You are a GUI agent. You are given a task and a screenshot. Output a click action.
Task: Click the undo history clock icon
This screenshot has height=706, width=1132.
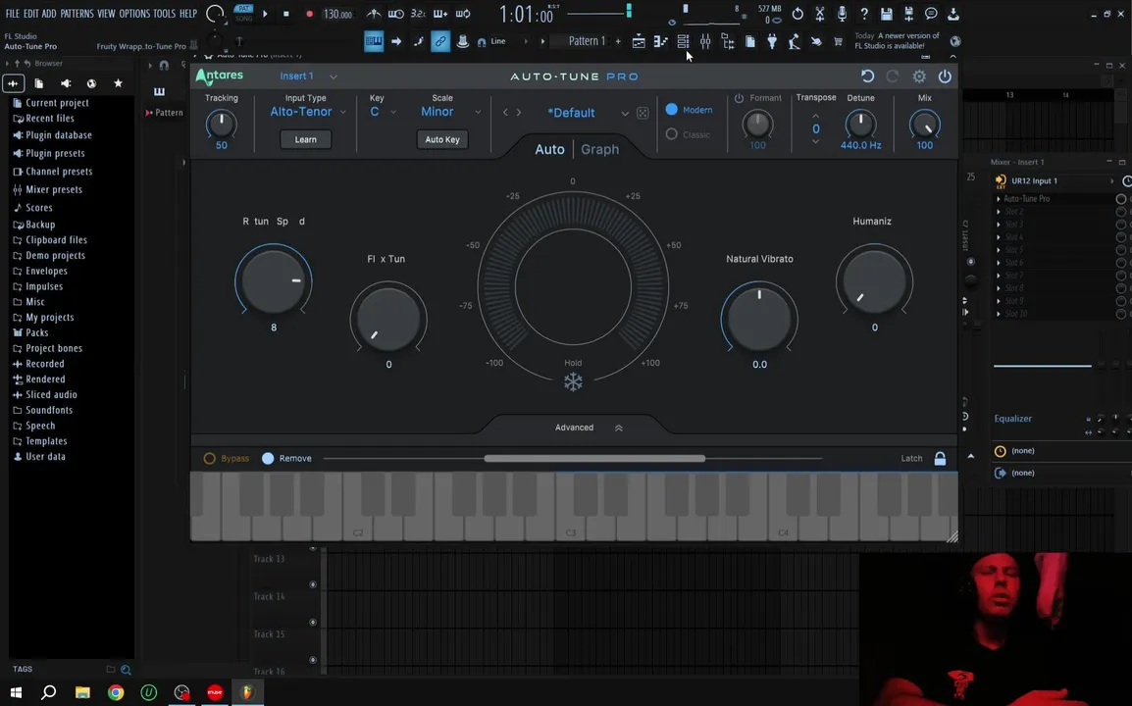click(x=798, y=14)
